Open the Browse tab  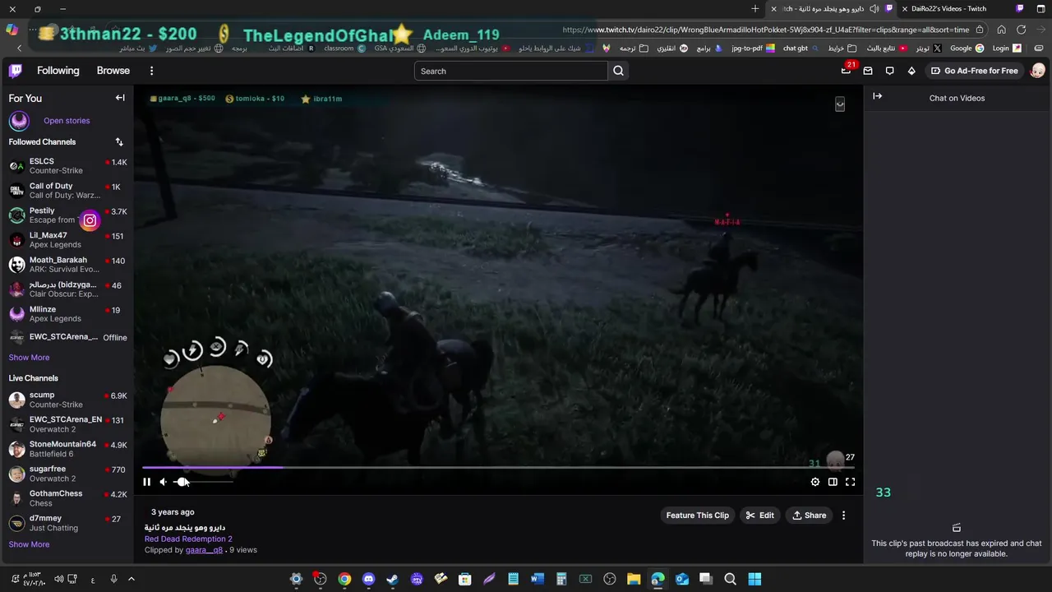pyautogui.click(x=113, y=71)
